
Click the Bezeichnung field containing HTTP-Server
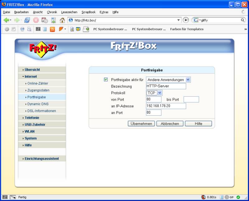[166, 86]
